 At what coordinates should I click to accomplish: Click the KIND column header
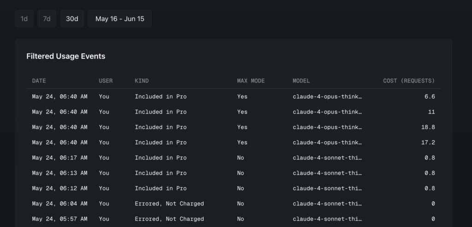142,81
